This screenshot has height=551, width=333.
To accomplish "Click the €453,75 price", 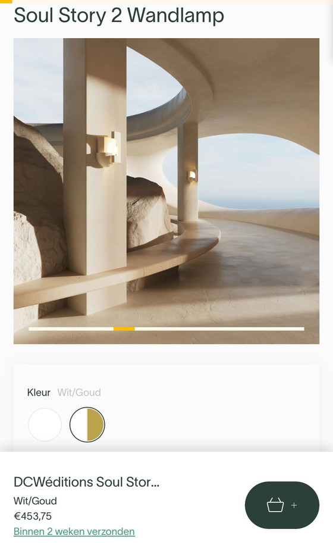I will pos(33,516).
